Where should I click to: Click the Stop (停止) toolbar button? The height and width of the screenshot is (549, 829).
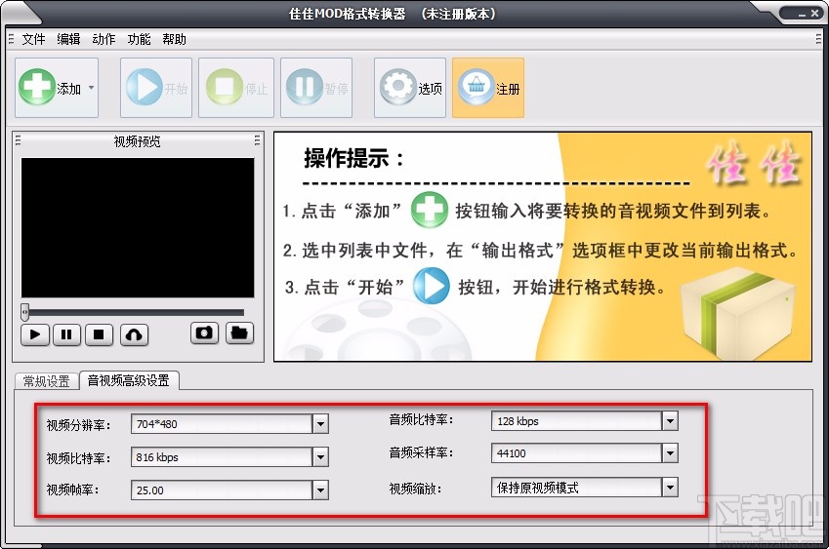click(235, 88)
